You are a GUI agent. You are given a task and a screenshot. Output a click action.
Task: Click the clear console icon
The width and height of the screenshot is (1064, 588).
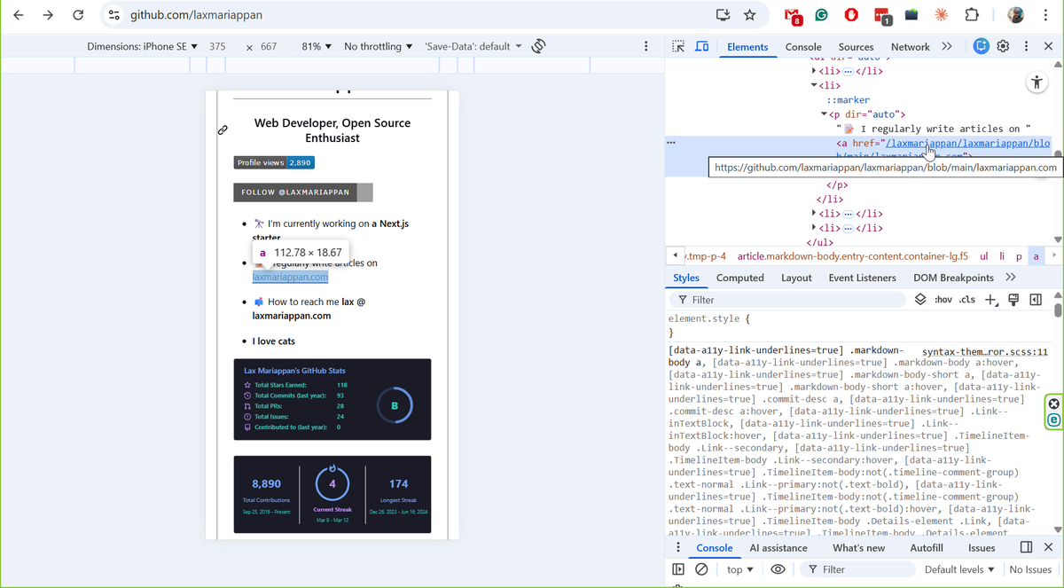tap(701, 569)
